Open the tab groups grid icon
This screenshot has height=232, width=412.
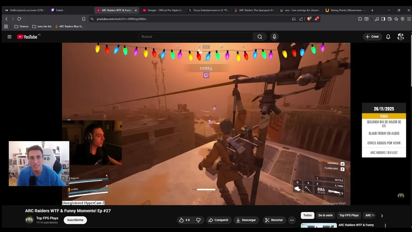pos(6,26)
